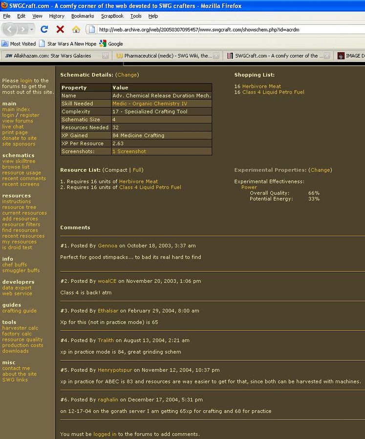The width and height of the screenshot is (365, 439).
Task: Open the Bookmarks menu
Action: (83, 16)
